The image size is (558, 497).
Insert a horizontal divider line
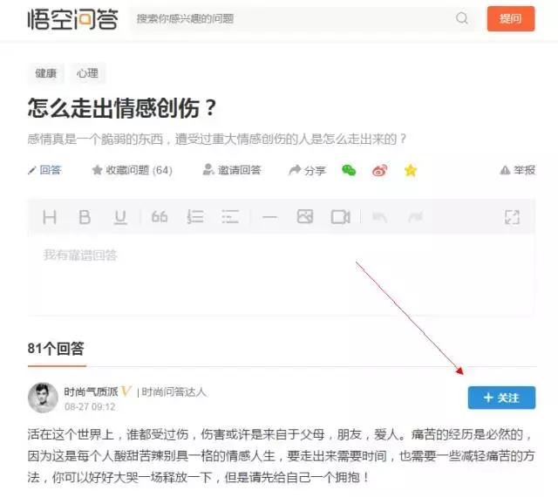[269, 217]
